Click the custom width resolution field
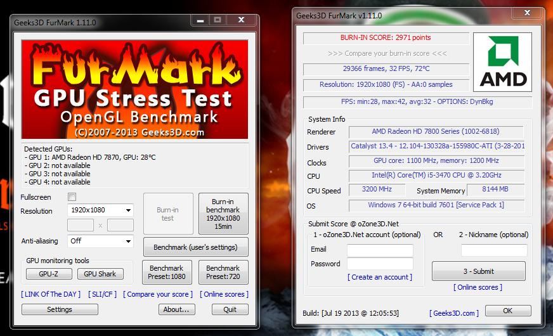This screenshot has height=336, width=553. pos(81,225)
